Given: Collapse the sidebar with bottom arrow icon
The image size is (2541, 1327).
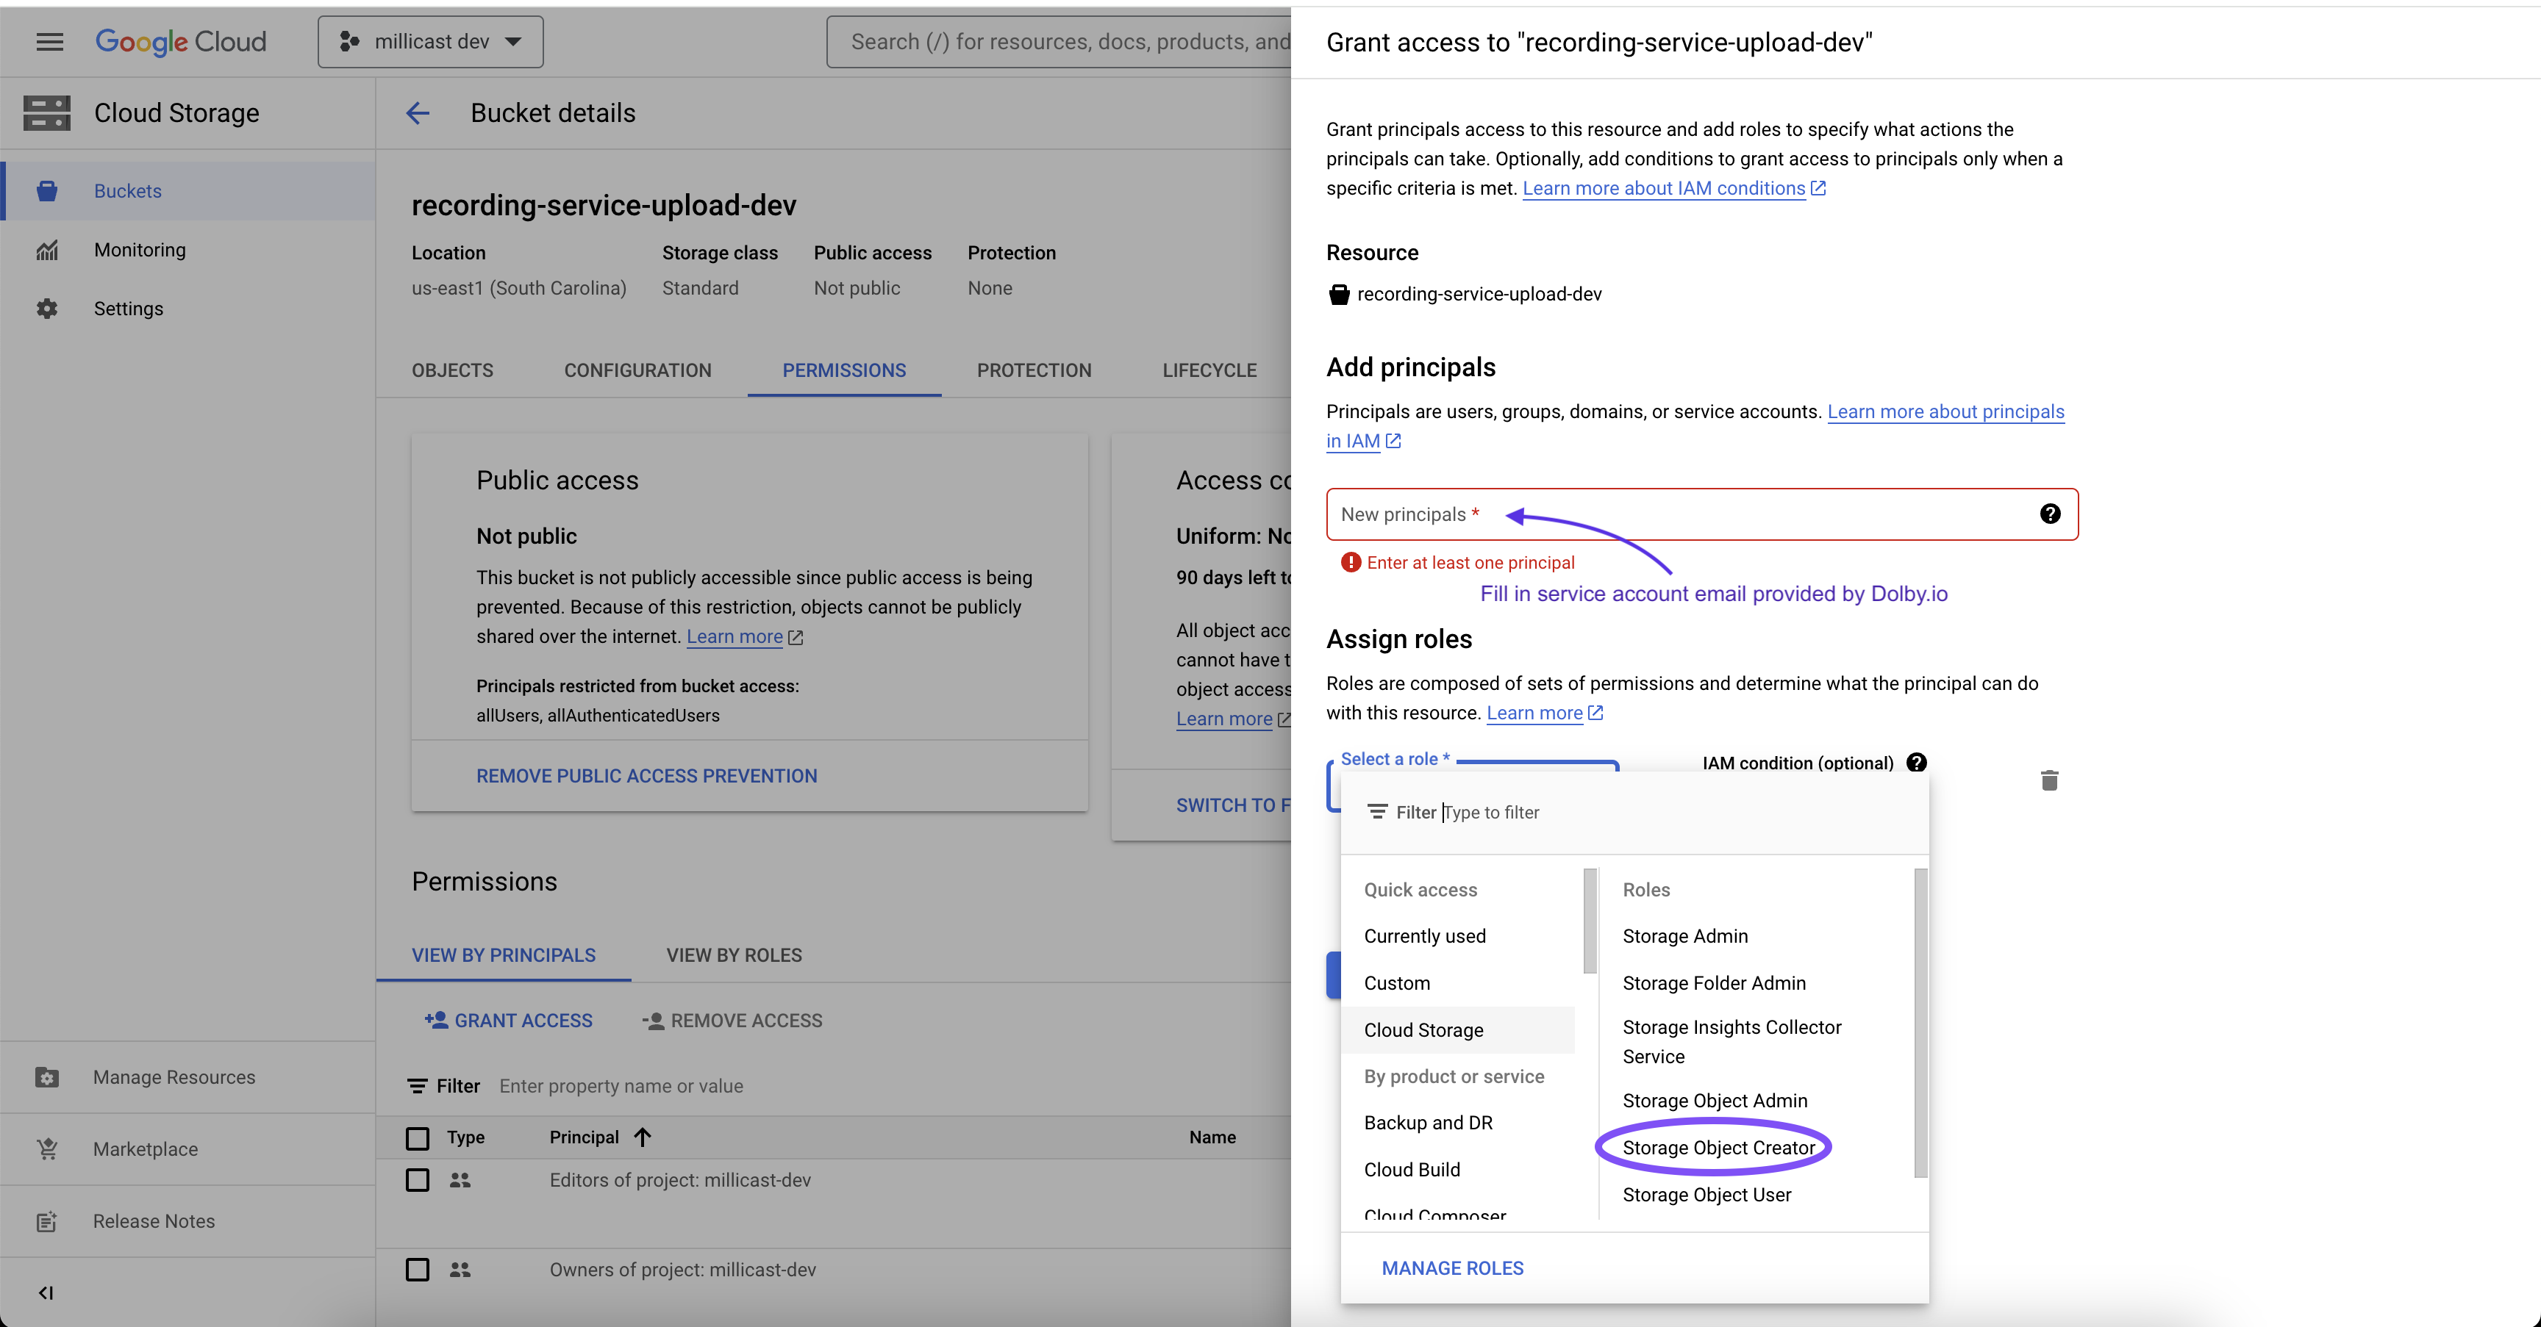Looking at the screenshot, I should pyautogui.click(x=46, y=1292).
